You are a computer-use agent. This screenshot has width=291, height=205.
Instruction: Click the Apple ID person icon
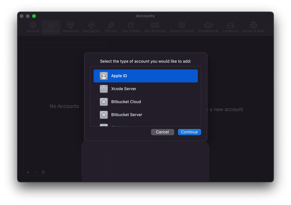[104, 76]
